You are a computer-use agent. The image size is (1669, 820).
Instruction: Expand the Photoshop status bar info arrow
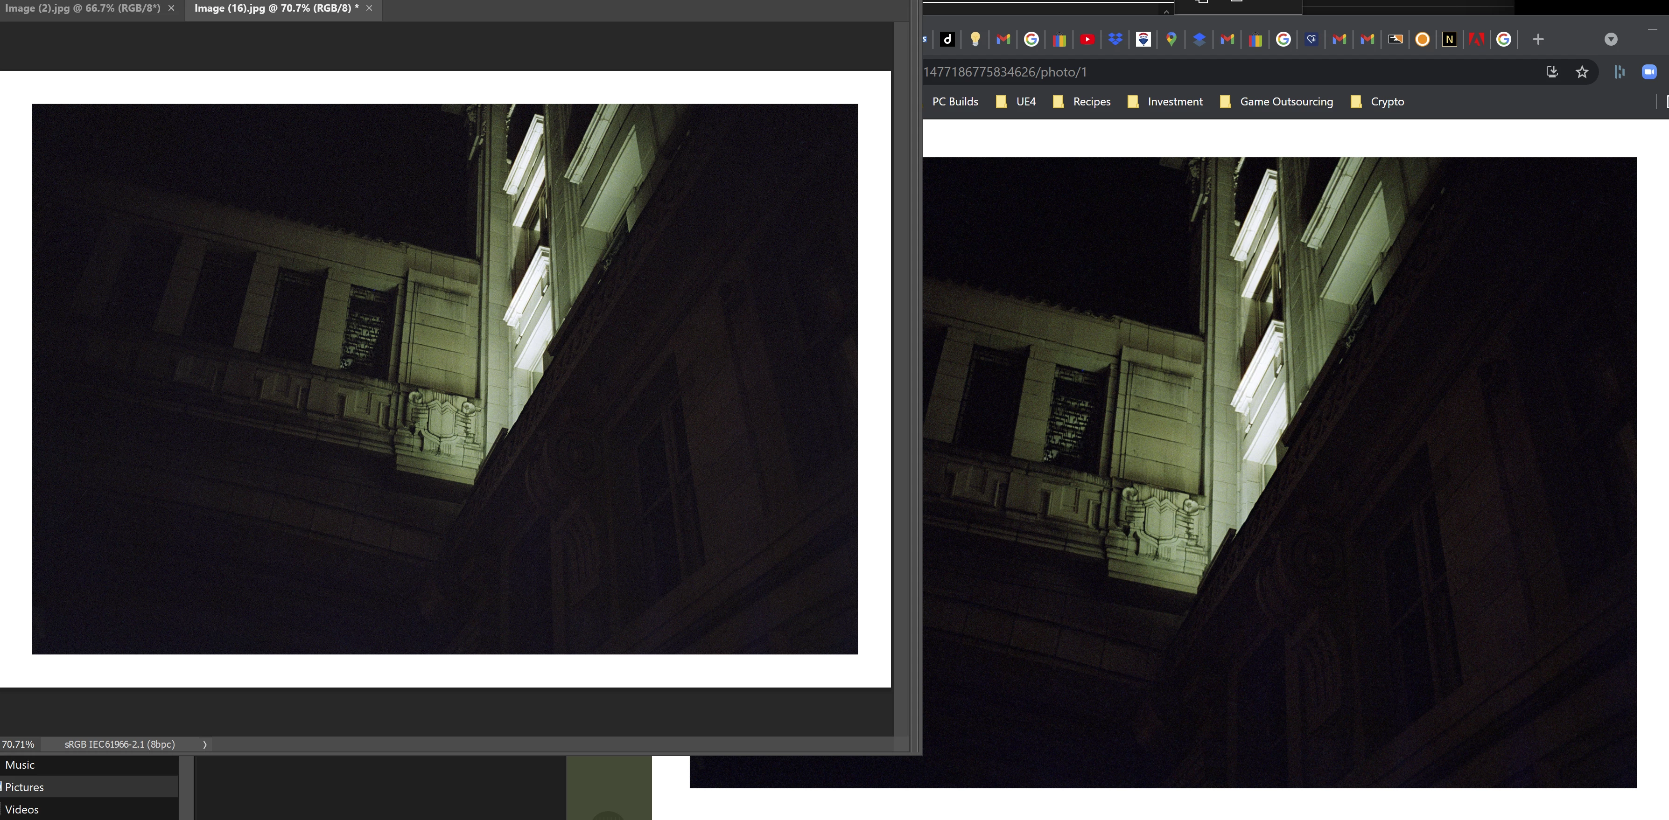coord(205,744)
